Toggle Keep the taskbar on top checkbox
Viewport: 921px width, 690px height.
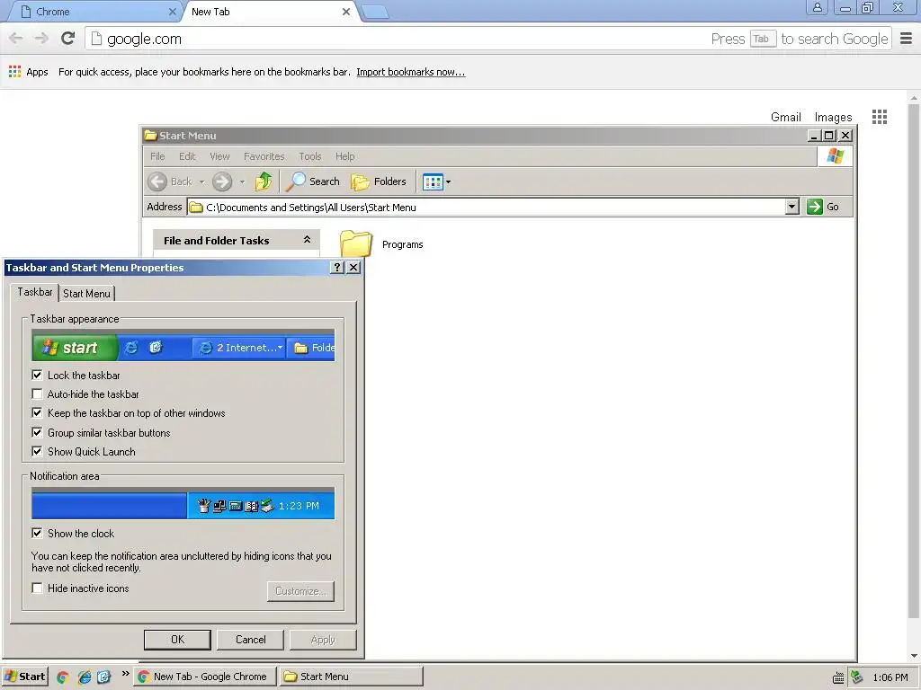pyautogui.click(x=37, y=413)
